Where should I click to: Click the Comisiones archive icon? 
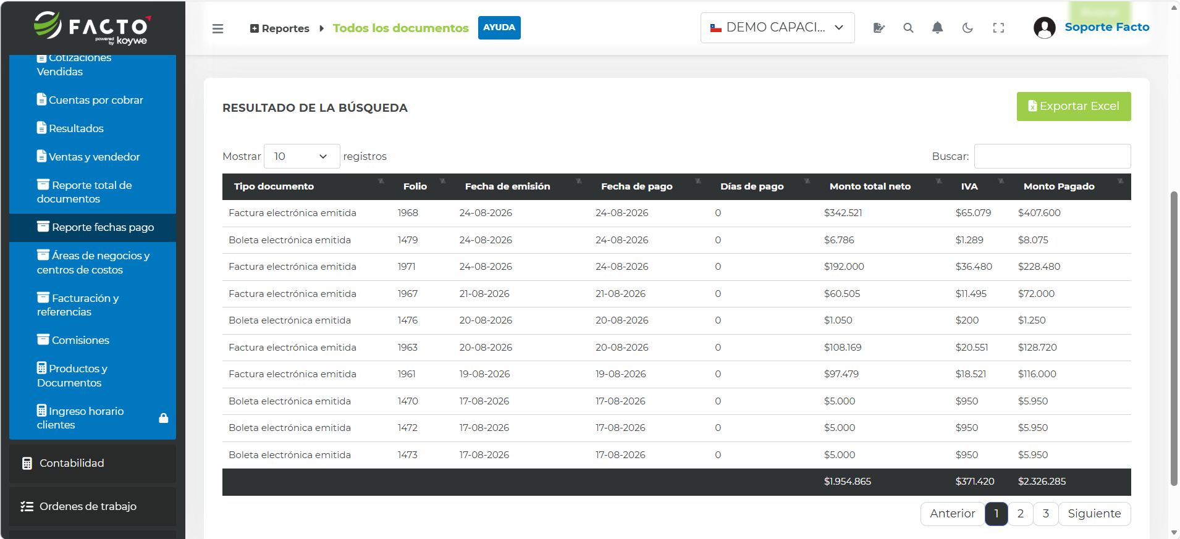click(43, 340)
